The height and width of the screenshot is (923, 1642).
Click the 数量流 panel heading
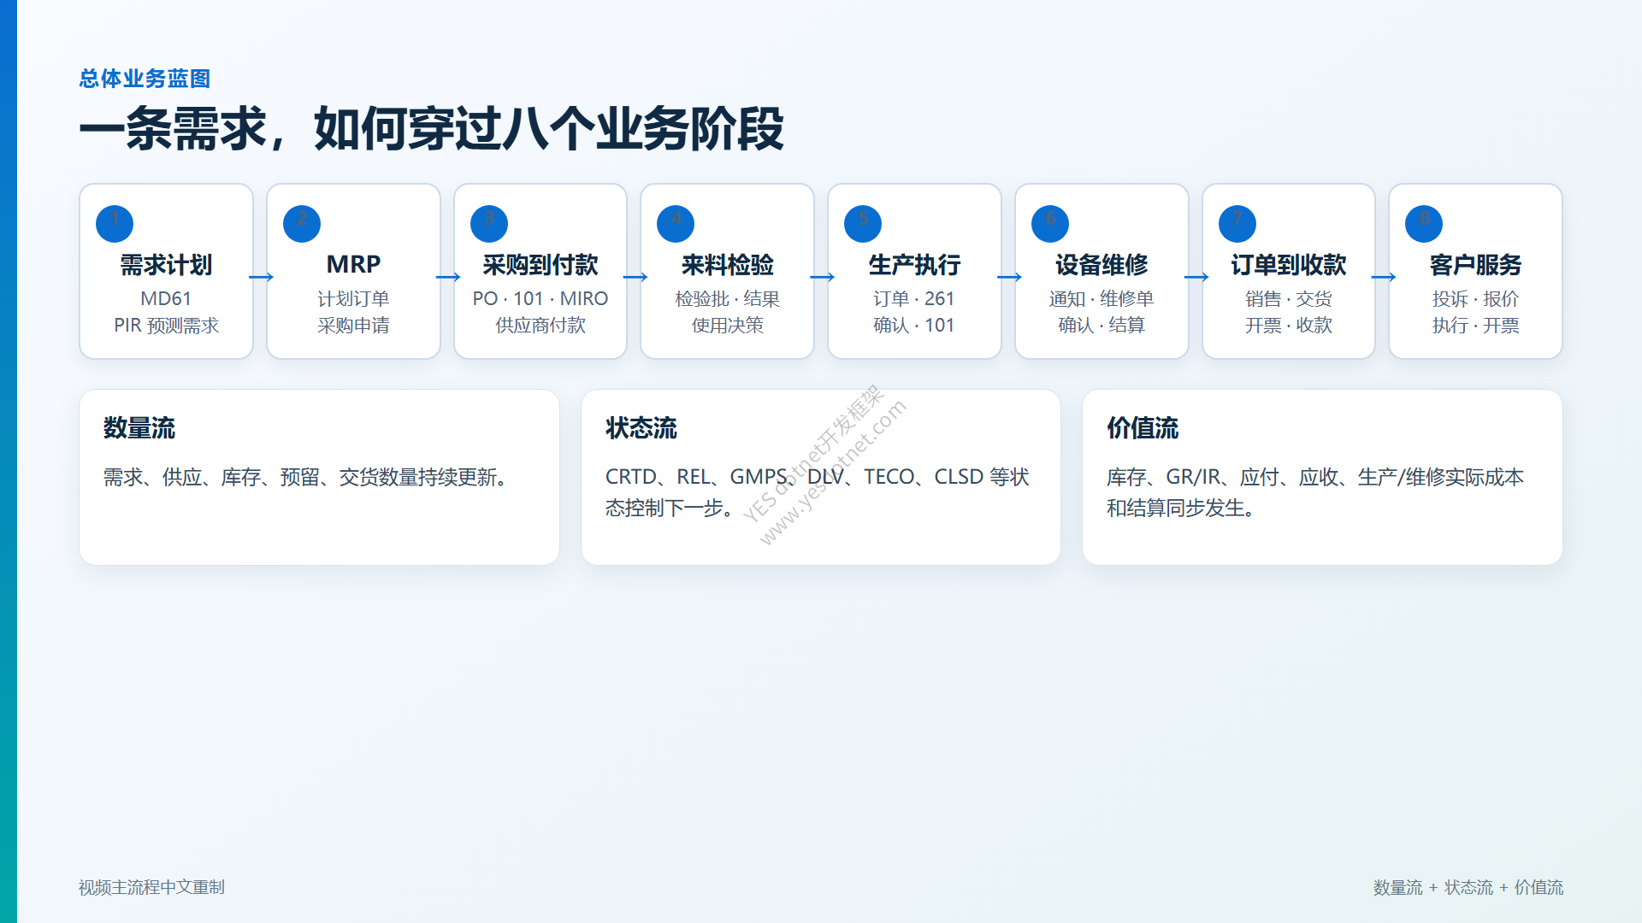point(139,428)
